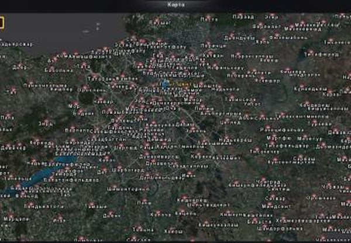The image size is (351, 243).
Task: Select the Надьката city label
Action: tap(225, 89)
